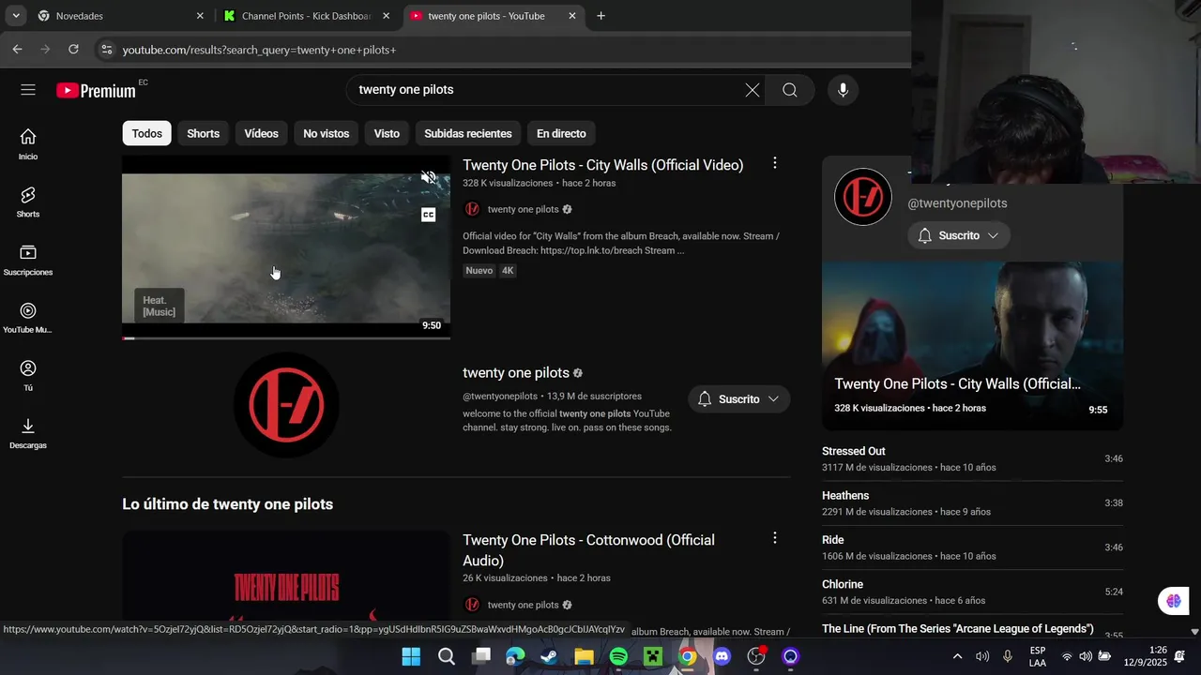Open the side panel channel logo
1201x675 pixels.
tap(863, 197)
